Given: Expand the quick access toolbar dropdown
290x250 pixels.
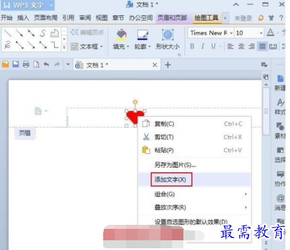Looking at the screenshot, I should point(68,65).
